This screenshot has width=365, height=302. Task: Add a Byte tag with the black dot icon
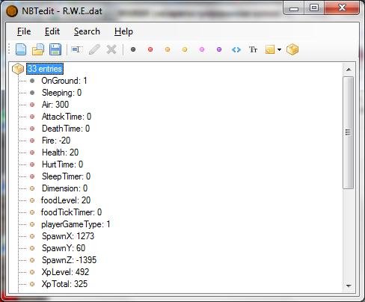click(x=133, y=49)
